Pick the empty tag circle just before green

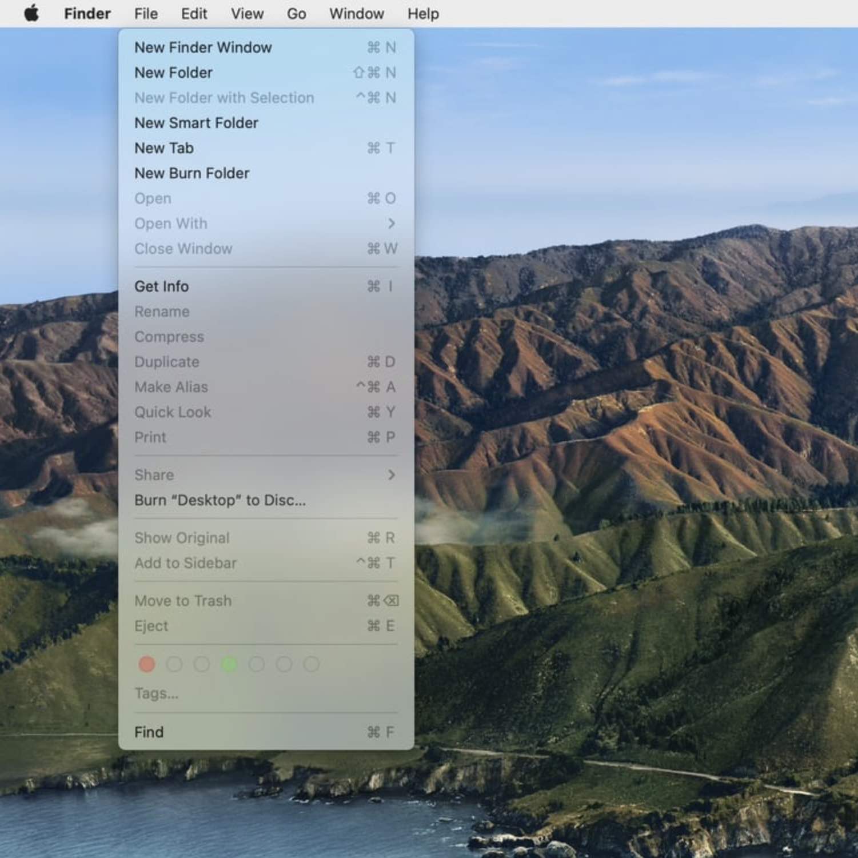[202, 664]
